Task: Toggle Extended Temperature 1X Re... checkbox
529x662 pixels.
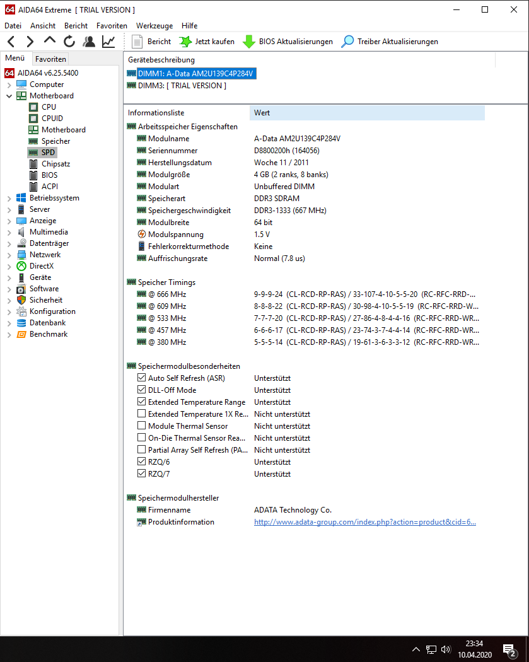Action: [x=141, y=414]
